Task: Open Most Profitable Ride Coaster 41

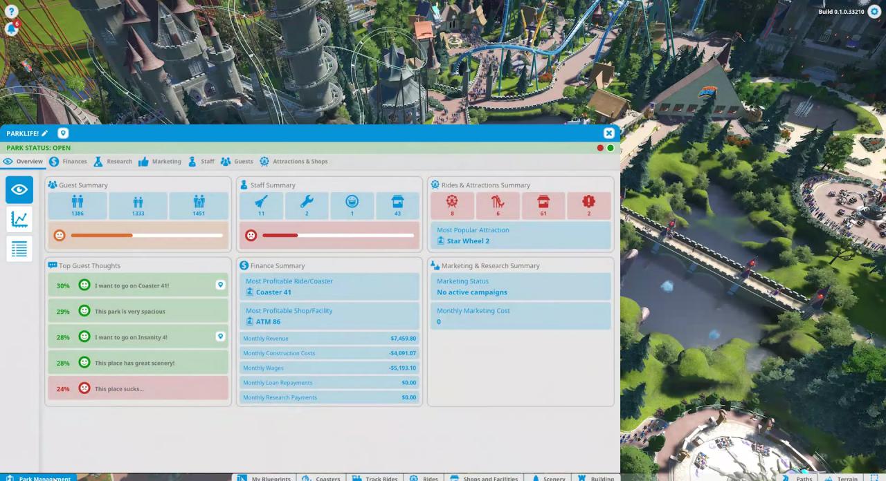Action: click(x=329, y=287)
